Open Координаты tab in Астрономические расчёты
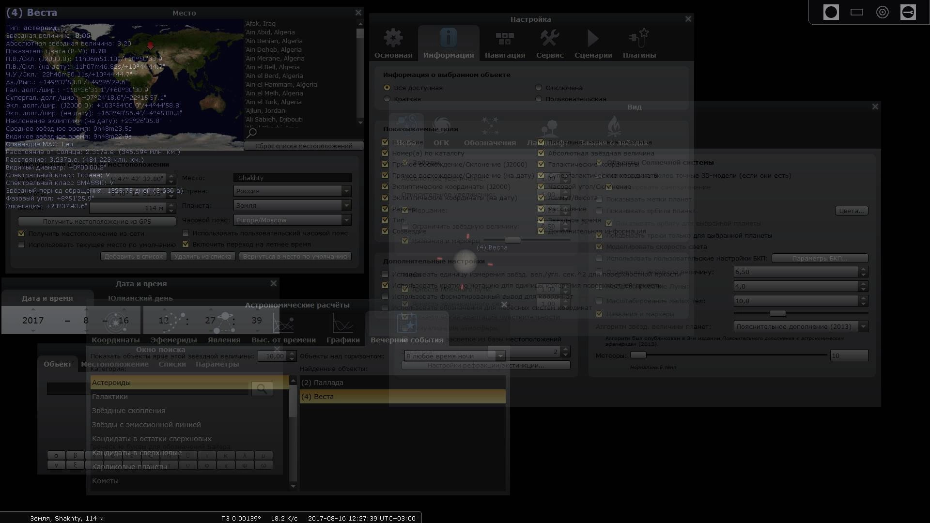 (115, 328)
